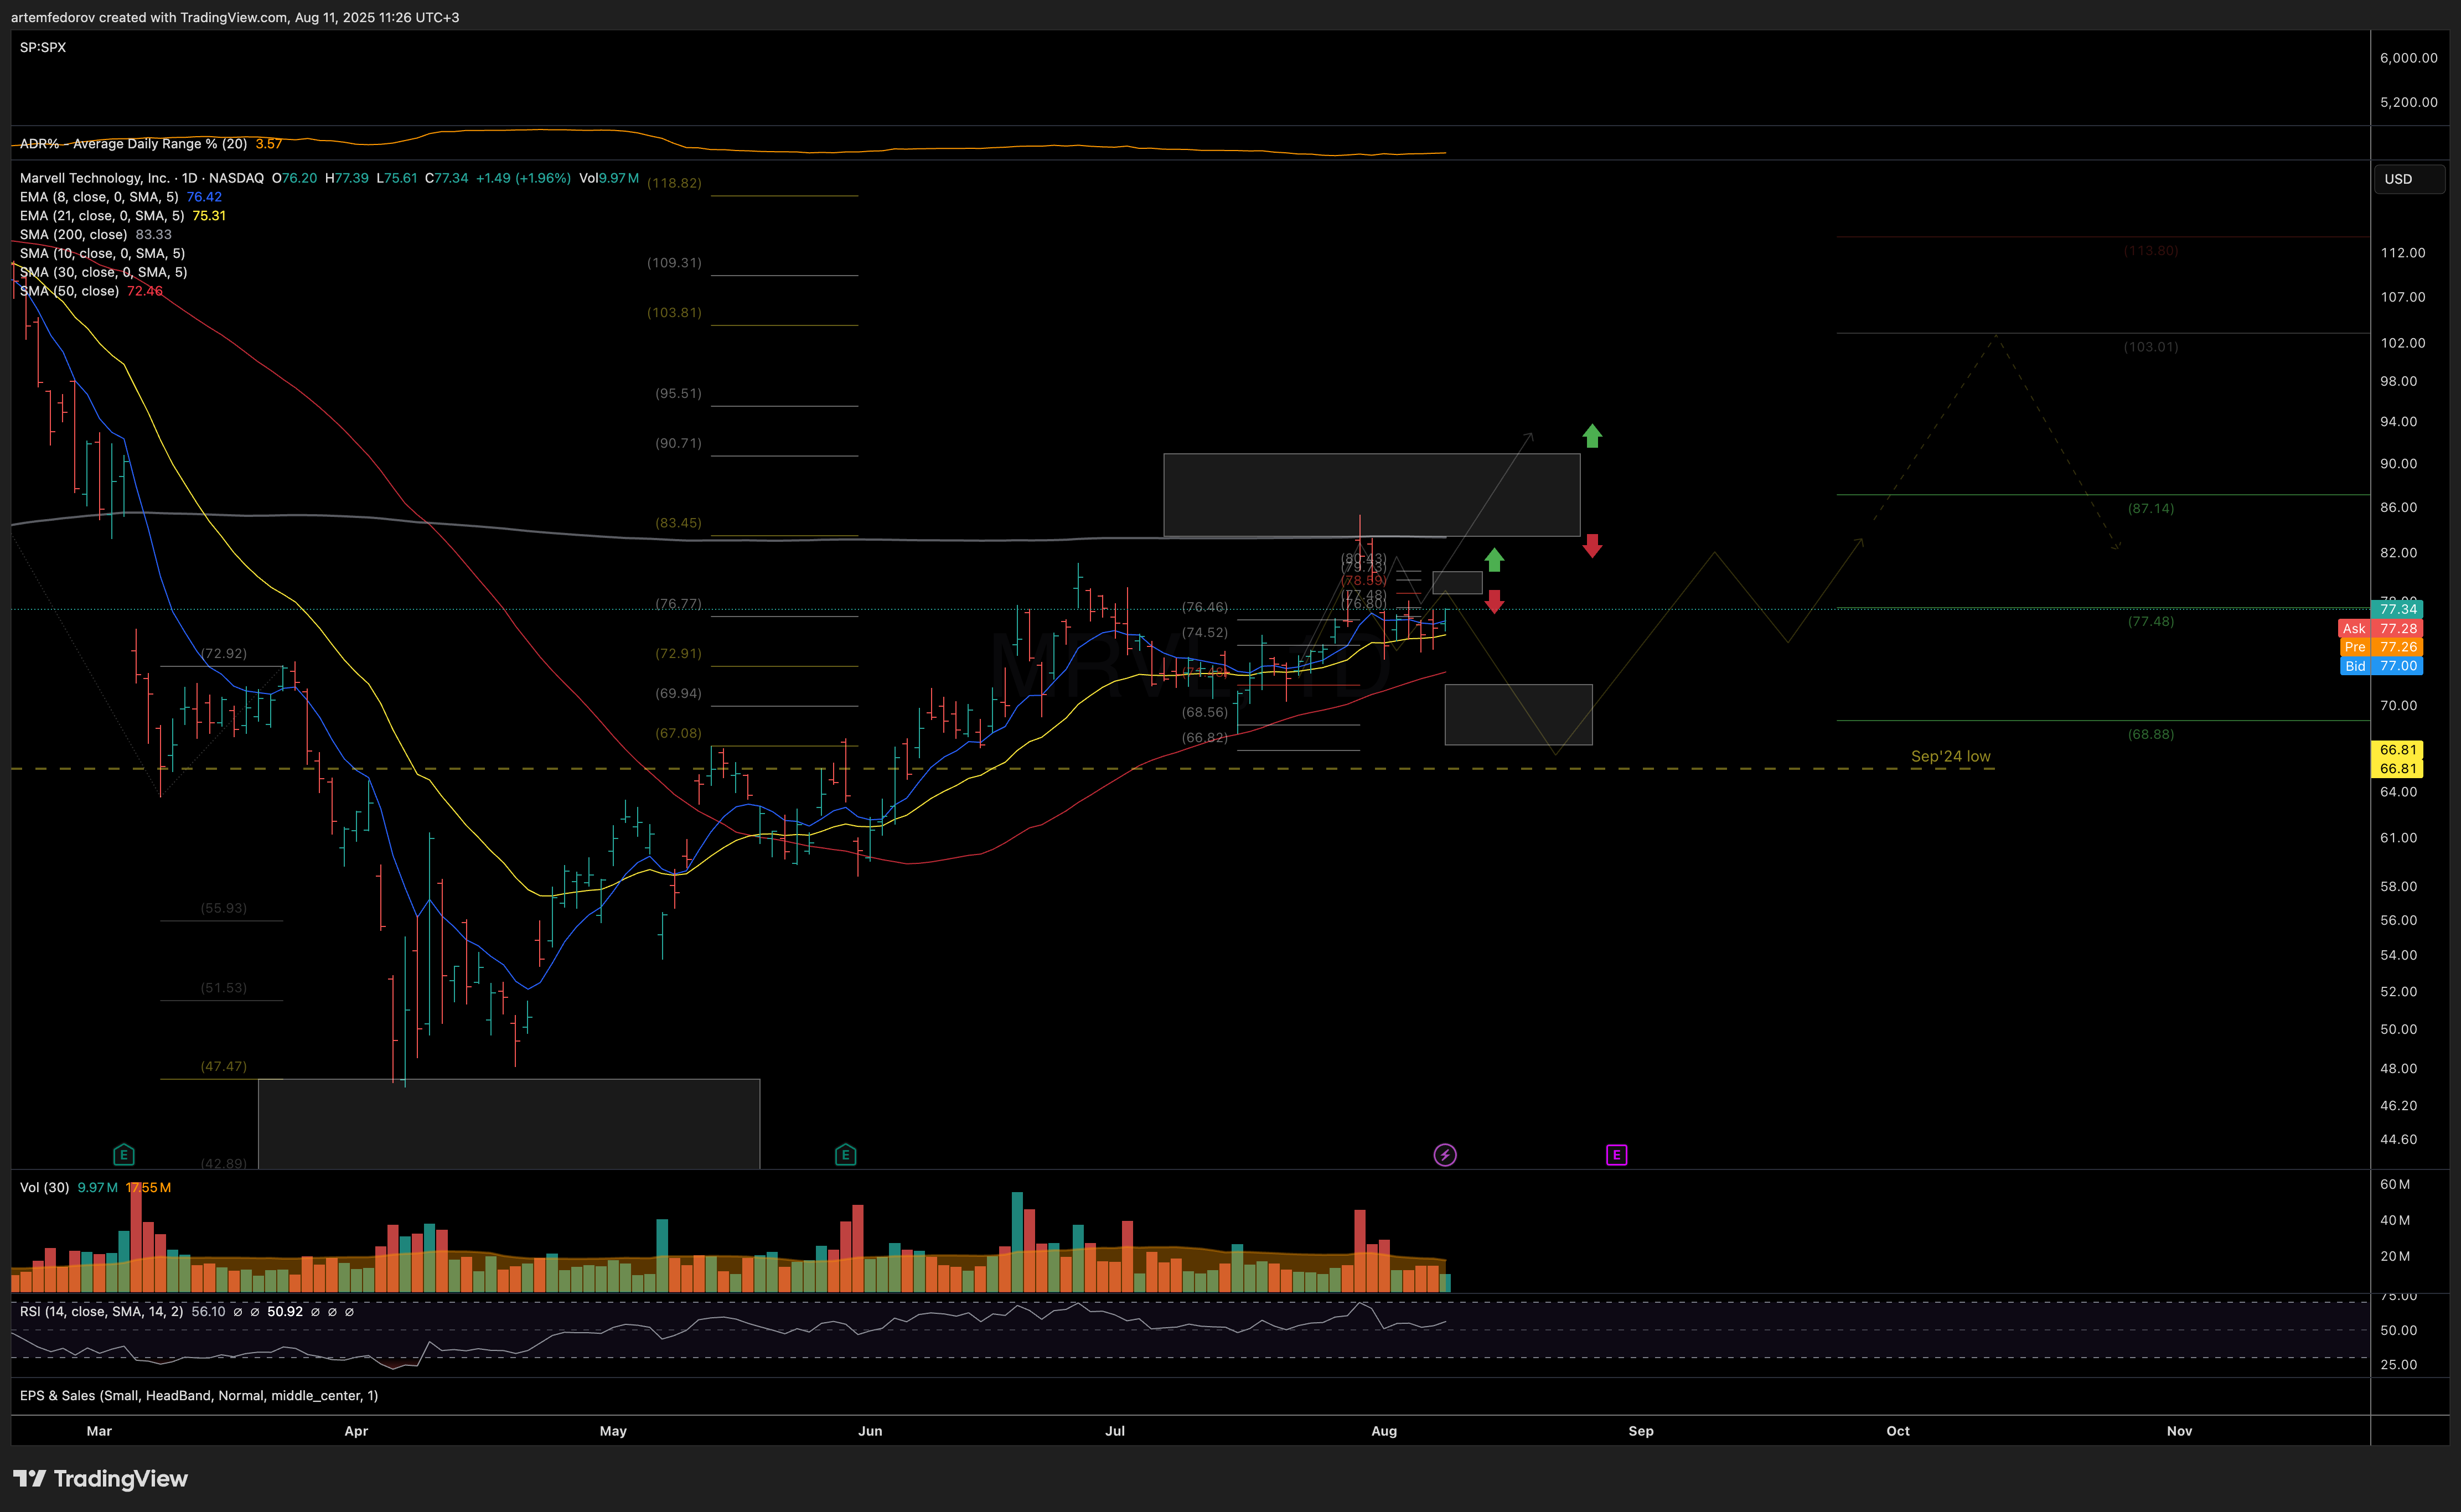Click the green earnings E marker in March
Screen dimensions: 2461x1512
(x=124, y=1155)
